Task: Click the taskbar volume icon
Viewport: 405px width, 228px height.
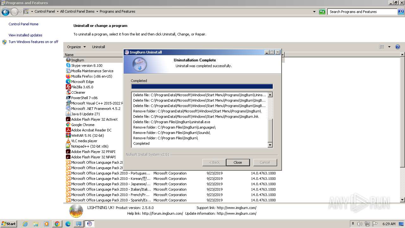Action: pyautogui.click(x=360, y=224)
